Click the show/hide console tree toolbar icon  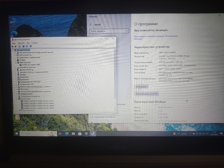coord(19,46)
